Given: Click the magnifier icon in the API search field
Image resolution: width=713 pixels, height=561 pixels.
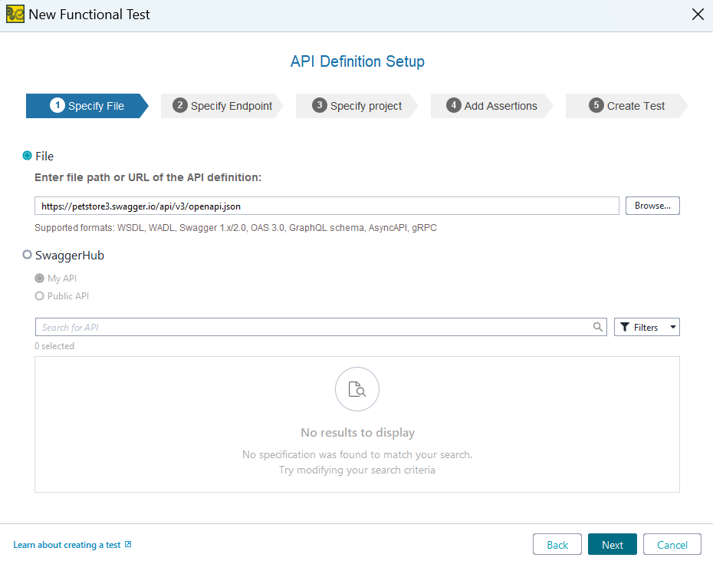Looking at the screenshot, I should tap(598, 326).
